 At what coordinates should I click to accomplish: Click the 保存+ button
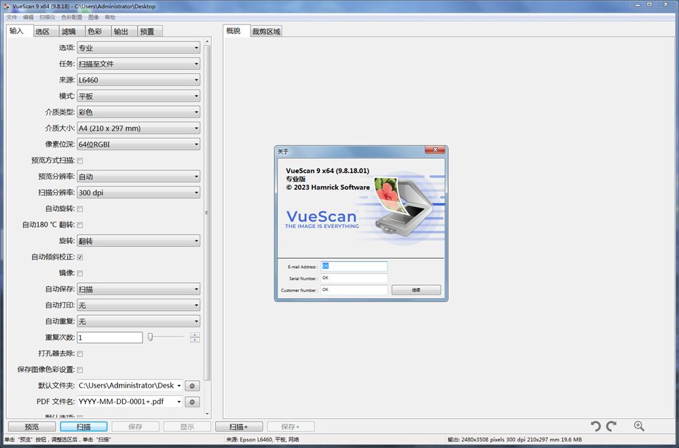[x=291, y=427]
